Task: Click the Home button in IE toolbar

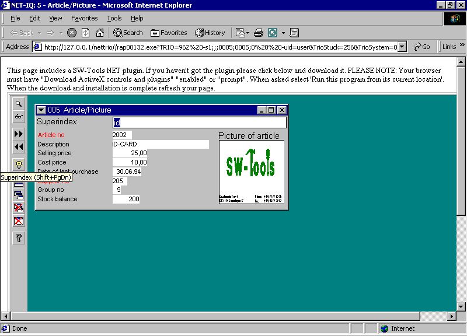Action: tap(100, 33)
